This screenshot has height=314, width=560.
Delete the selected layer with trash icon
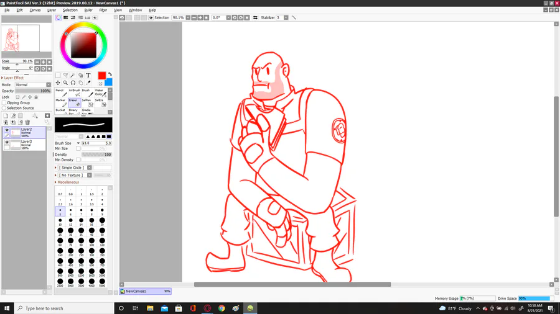click(27, 122)
